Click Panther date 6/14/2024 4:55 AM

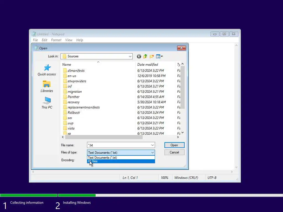[x=151, y=97]
